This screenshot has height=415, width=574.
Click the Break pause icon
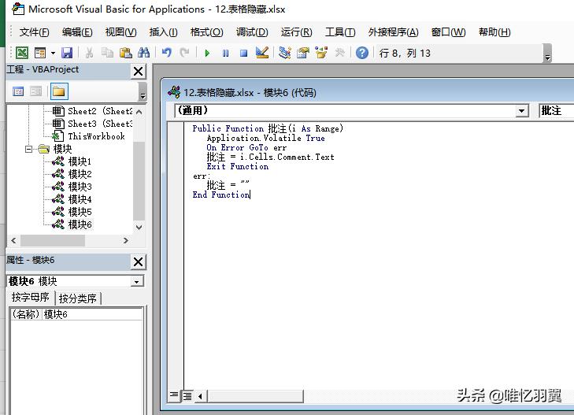pyautogui.click(x=225, y=54)
